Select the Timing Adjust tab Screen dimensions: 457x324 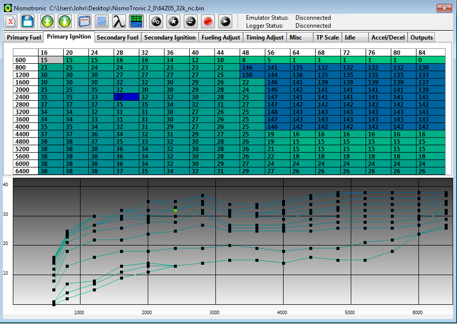pyautogui.click(x=265, y=38)
